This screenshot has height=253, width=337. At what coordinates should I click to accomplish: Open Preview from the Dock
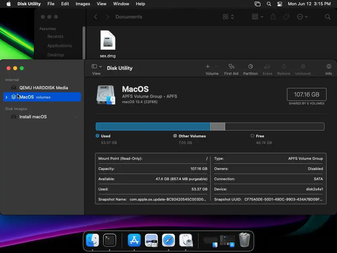[x=151, y=240]
